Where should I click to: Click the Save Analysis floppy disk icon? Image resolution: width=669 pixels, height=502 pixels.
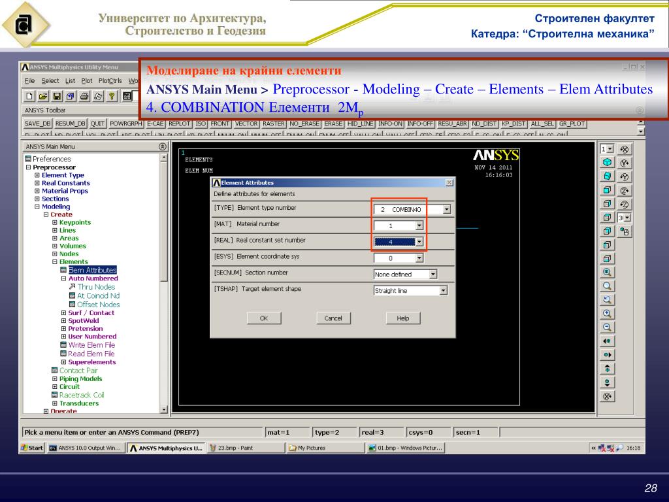click(57, 96)
